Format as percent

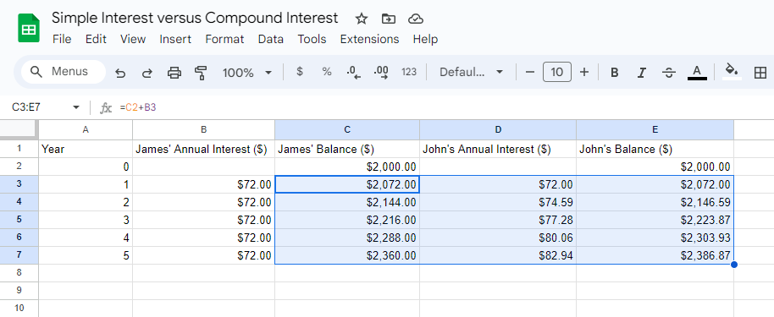point(327,72)
